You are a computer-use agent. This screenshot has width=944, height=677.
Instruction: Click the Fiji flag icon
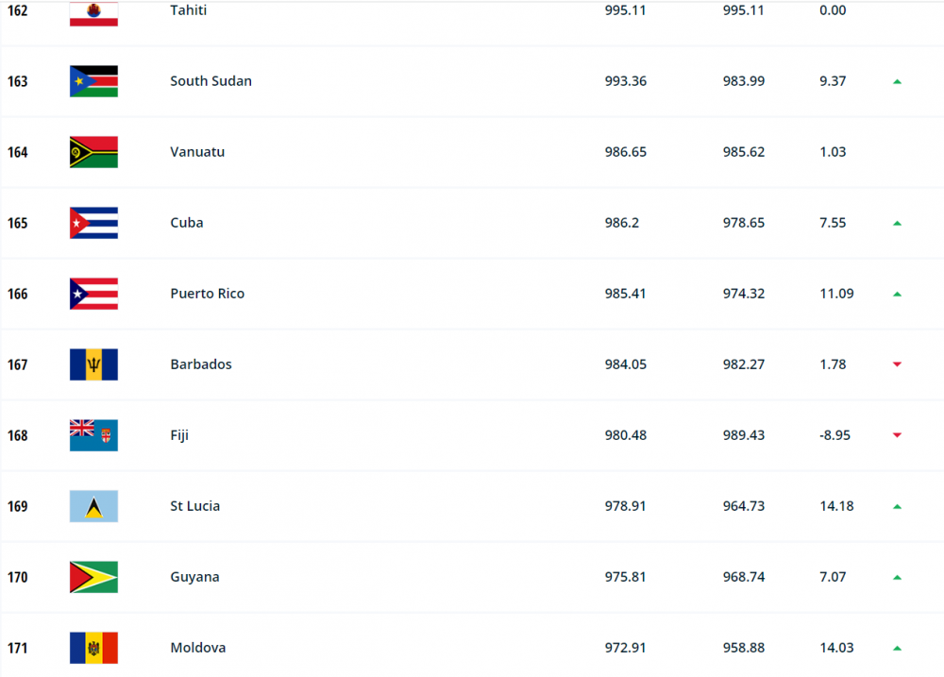tap(93, 435)
